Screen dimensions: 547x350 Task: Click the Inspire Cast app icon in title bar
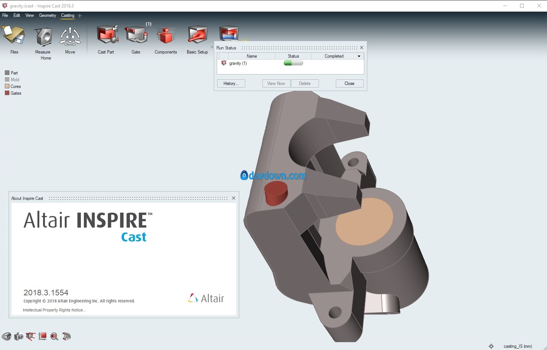(x=5, y=6)
